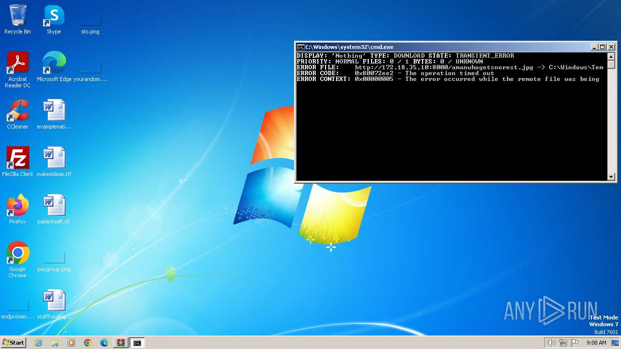Open the volume speaker tray icon
Image resolution: width=621 pixels, height=349 pixels.
(551, 343)
